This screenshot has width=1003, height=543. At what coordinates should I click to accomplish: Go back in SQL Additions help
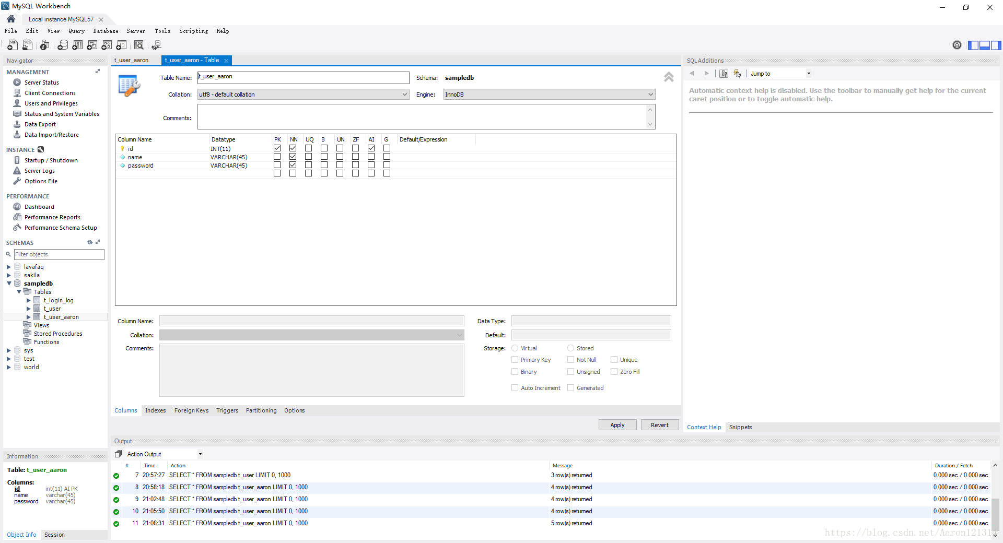point(692,74)
